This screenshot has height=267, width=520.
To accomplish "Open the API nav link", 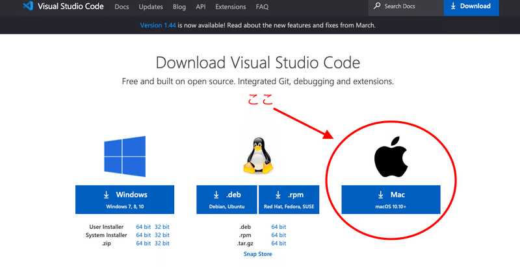I will pyautogui.click(x=201, y=6).
